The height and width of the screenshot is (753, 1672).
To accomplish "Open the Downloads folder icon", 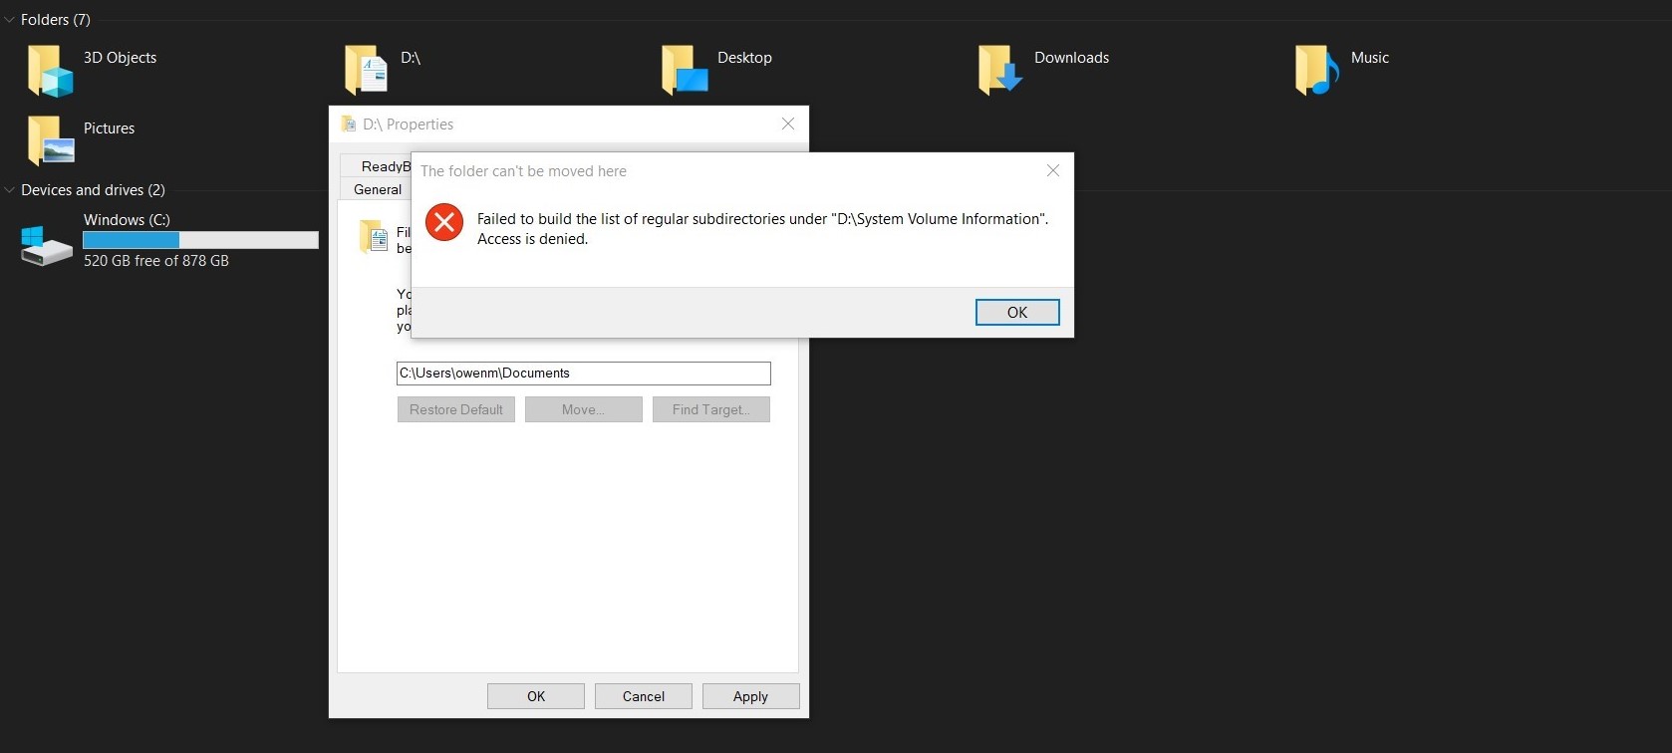I will coord(1000,70).
